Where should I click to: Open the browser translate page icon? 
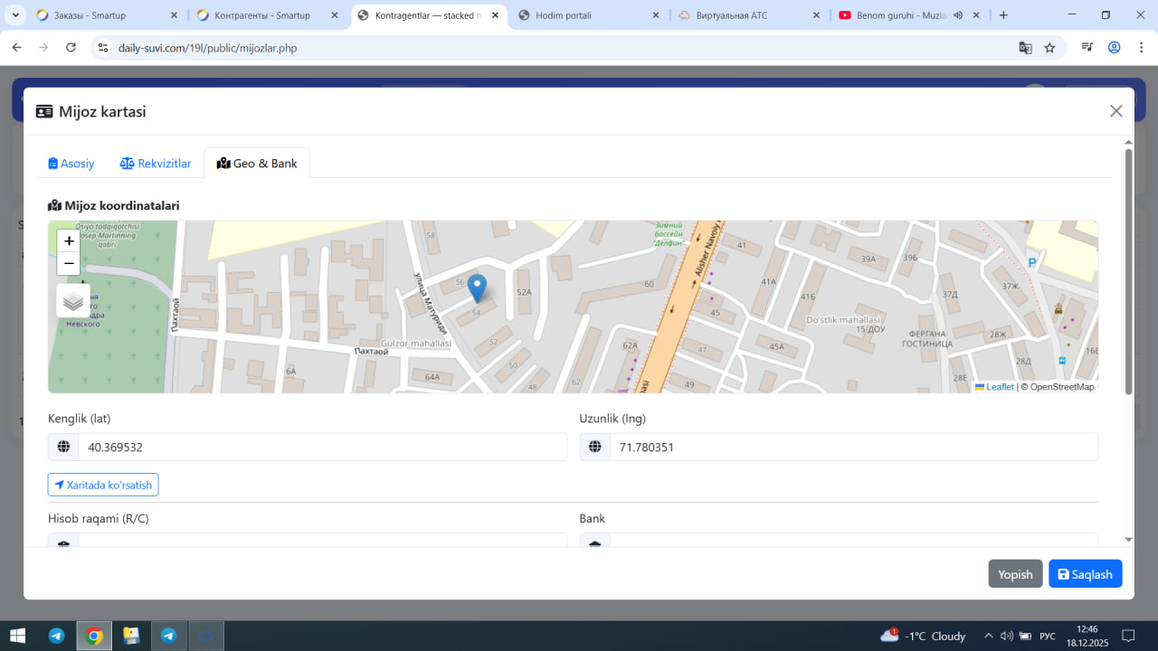pyautogui.click(x=1025, y=48)
